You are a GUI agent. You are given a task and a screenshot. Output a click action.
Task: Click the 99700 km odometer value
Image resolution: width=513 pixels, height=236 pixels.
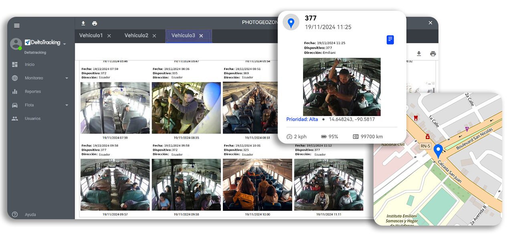pos(372,137)
